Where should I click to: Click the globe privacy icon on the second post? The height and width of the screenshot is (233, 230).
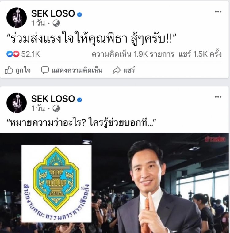(x=56, y=109)
